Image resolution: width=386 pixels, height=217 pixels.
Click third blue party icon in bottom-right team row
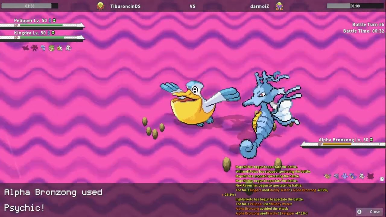[345, 176]
